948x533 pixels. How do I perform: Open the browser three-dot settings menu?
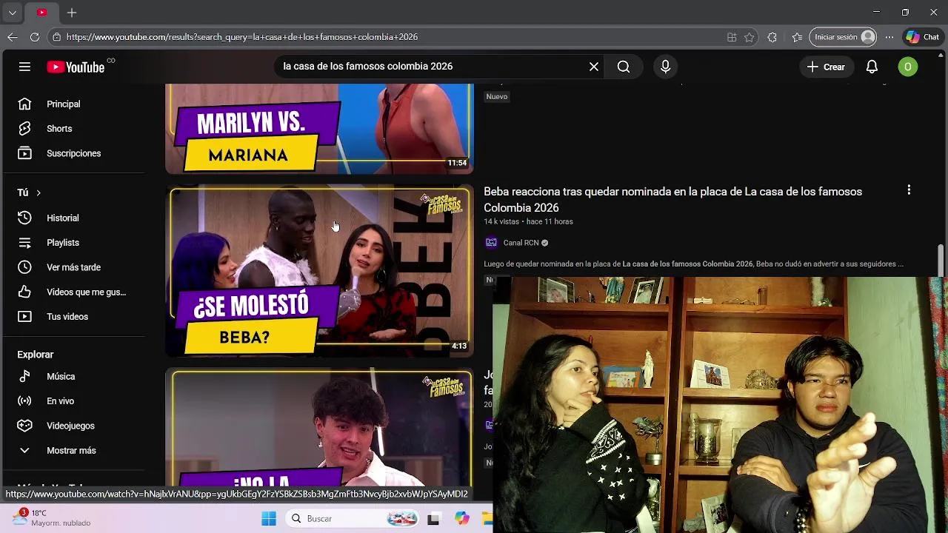pyautogui.click(x=889, y=37)
